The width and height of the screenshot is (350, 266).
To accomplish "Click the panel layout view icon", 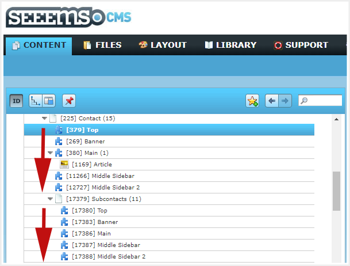I will (x=48, y=101).
